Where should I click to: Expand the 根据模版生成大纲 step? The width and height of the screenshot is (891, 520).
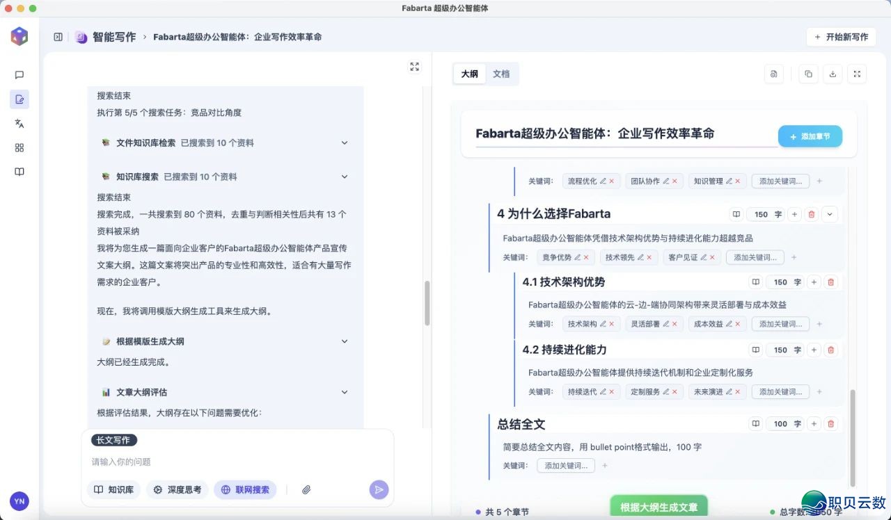pyautogui.click(x=344, y=341)
